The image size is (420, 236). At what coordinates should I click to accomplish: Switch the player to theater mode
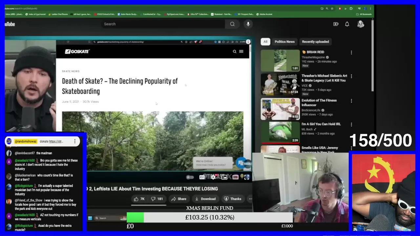pyautogui.click(x=235, y=177)
